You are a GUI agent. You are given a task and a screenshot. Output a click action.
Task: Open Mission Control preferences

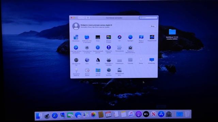click(x=109, y=37)
